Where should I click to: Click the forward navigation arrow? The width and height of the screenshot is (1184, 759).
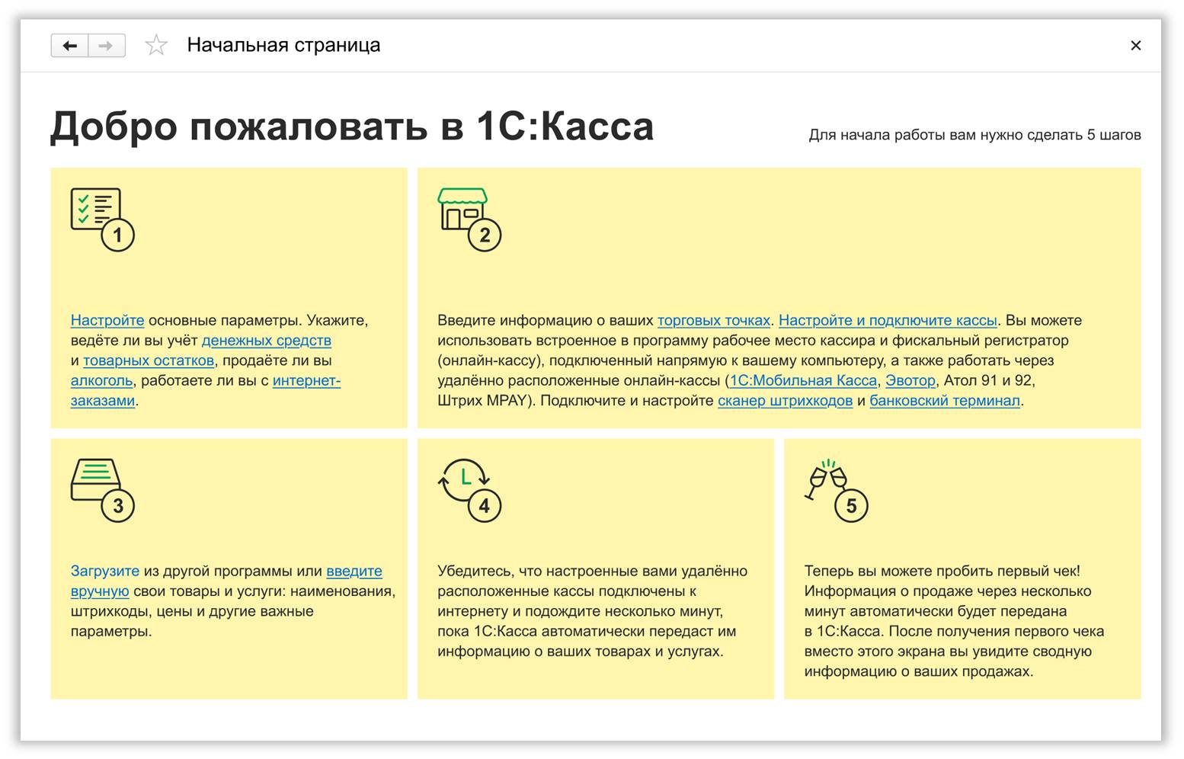[107, 46]
